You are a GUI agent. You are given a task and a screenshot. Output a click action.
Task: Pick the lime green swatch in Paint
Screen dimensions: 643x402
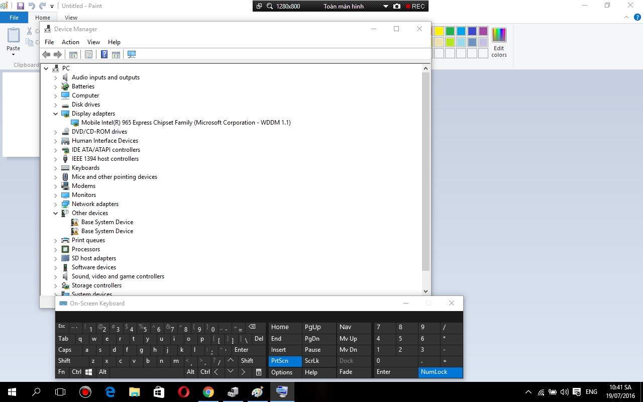coord(450,42)
